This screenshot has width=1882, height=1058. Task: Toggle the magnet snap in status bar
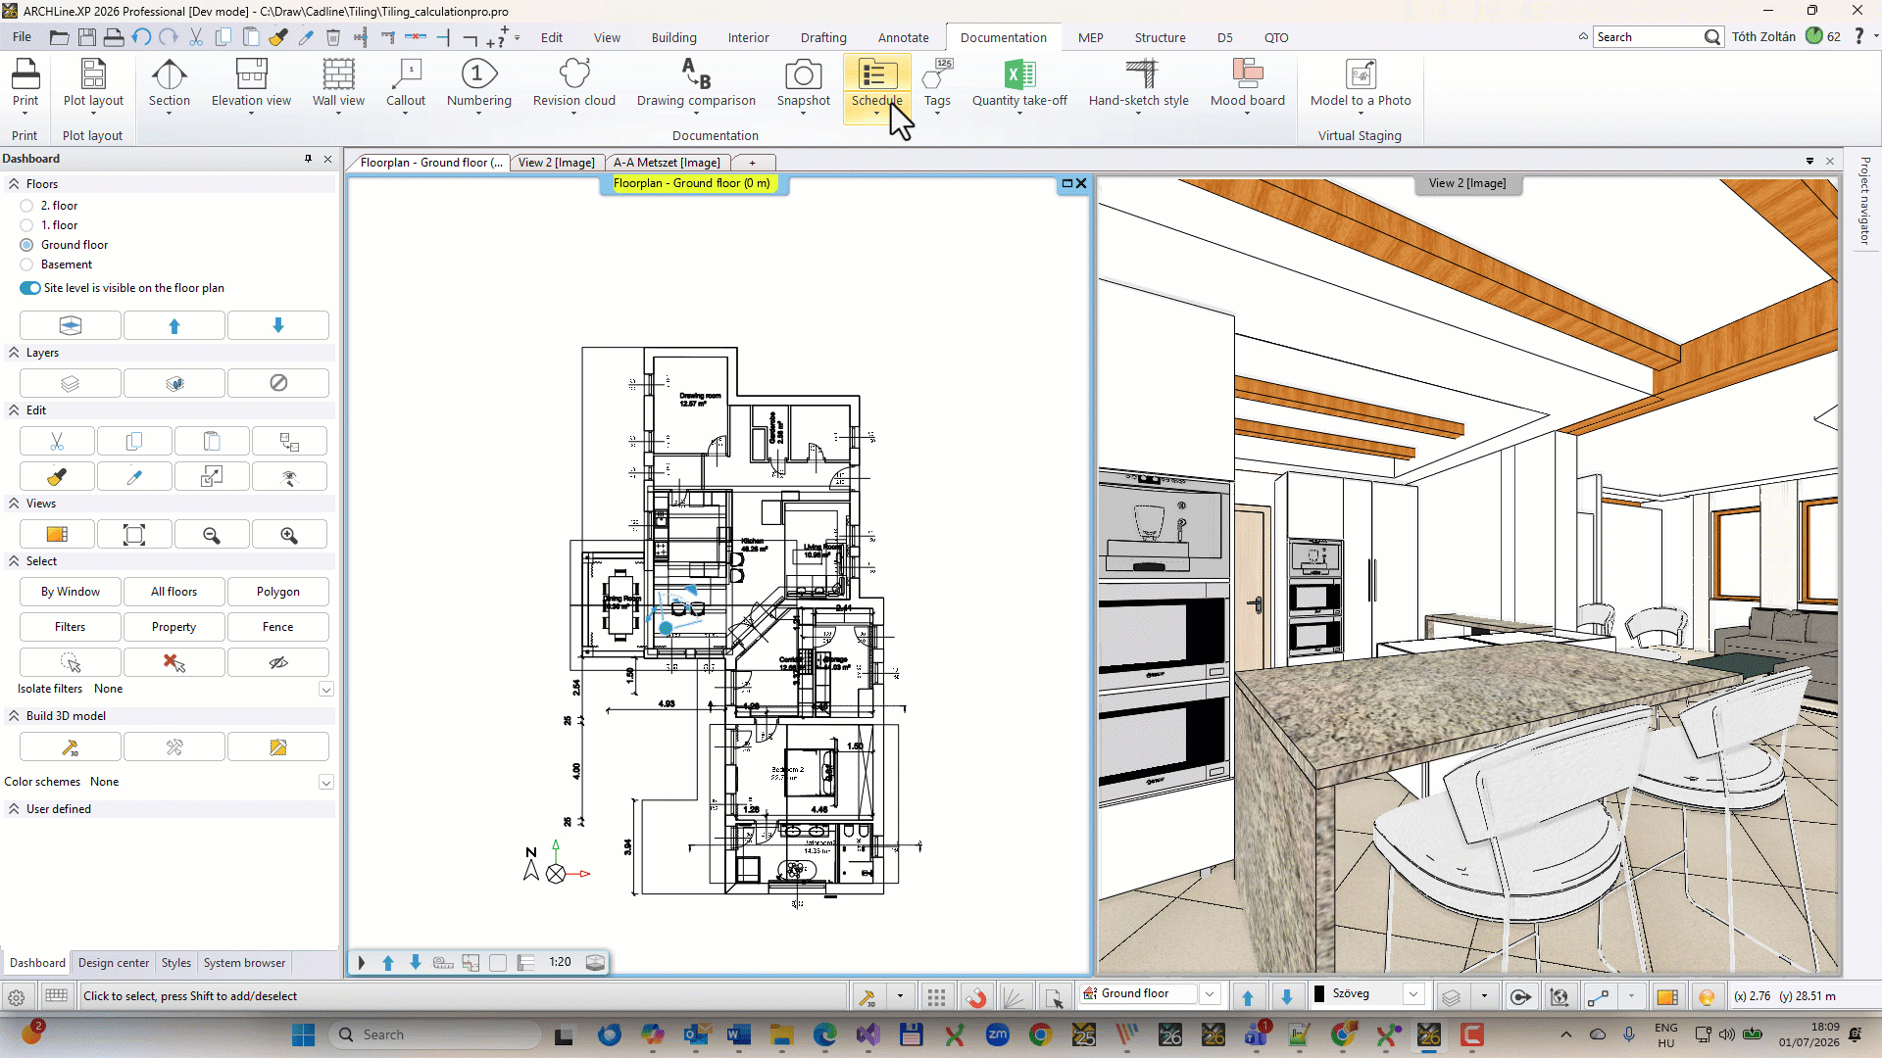976,997
